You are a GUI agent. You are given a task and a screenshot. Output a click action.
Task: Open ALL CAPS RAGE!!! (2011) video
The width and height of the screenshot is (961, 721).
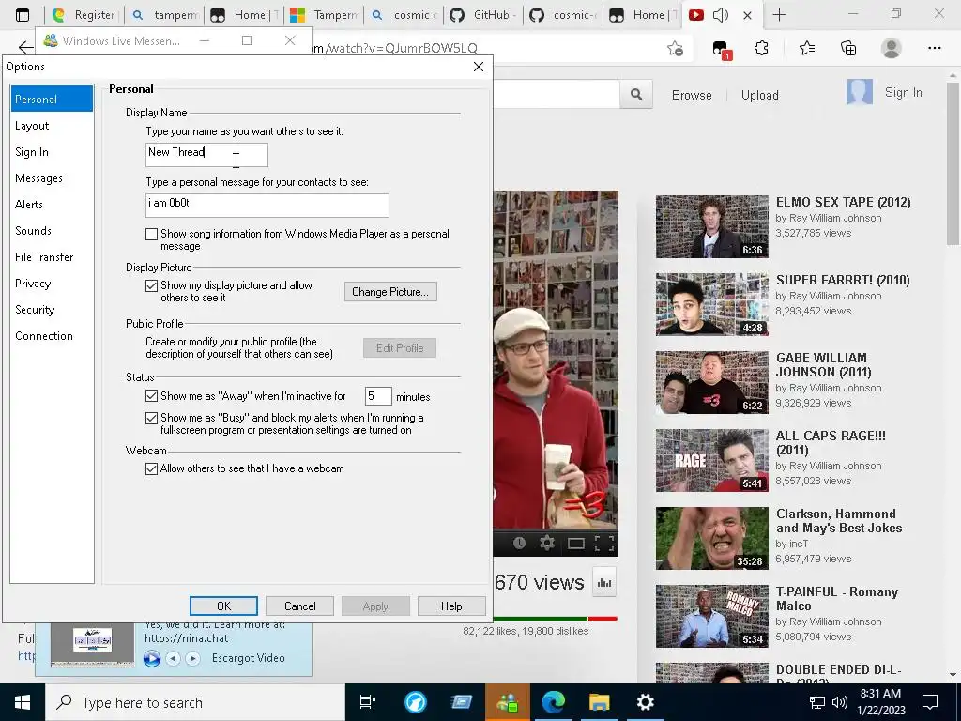click(831, 443)
